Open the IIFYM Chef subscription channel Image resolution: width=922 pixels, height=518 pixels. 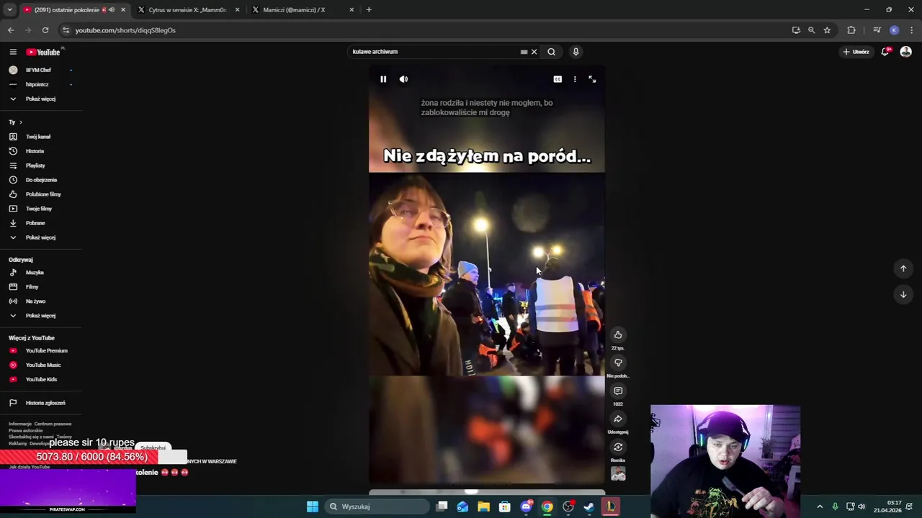click(40, 70)
